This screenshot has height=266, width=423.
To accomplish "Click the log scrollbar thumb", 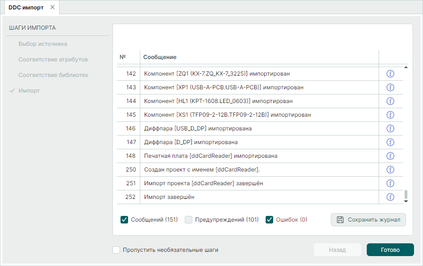I will tap(406, 194).
